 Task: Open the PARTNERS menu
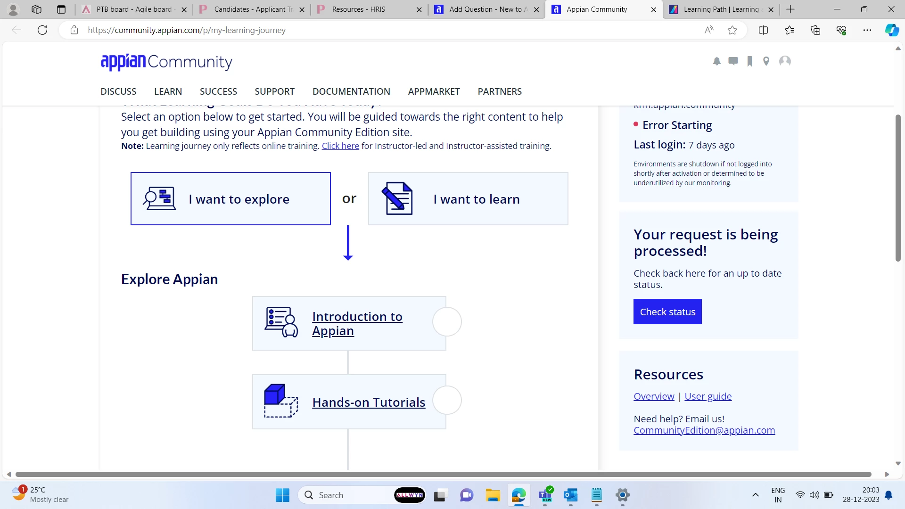500,91
